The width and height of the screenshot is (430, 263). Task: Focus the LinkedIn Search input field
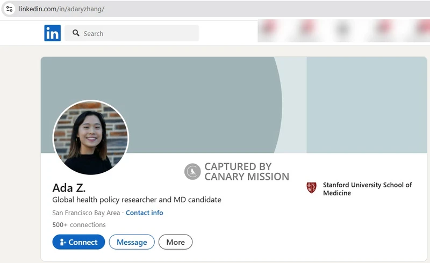tap(132, 33)
